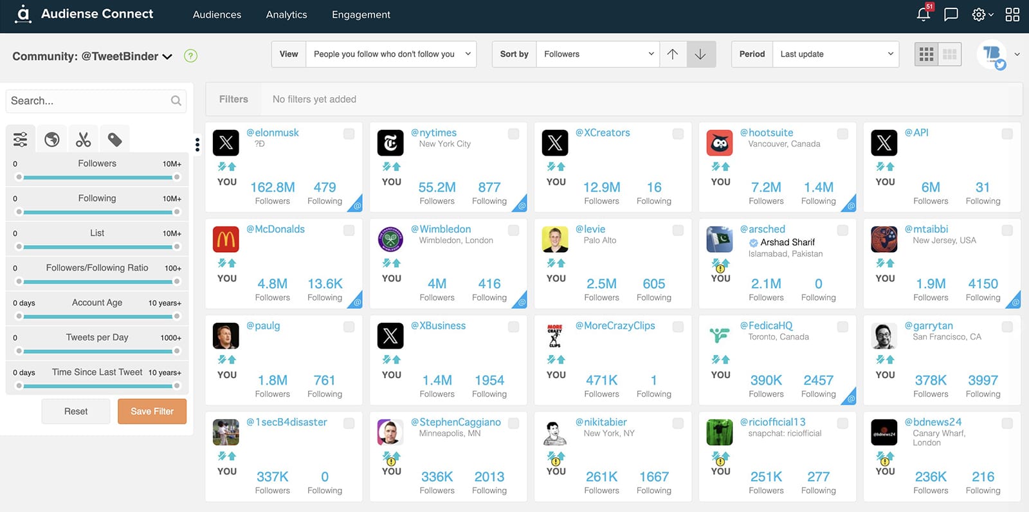1029x512 pixels.
Task: Open the three-dot panel handle menu
Action: (x=197, y=145)
